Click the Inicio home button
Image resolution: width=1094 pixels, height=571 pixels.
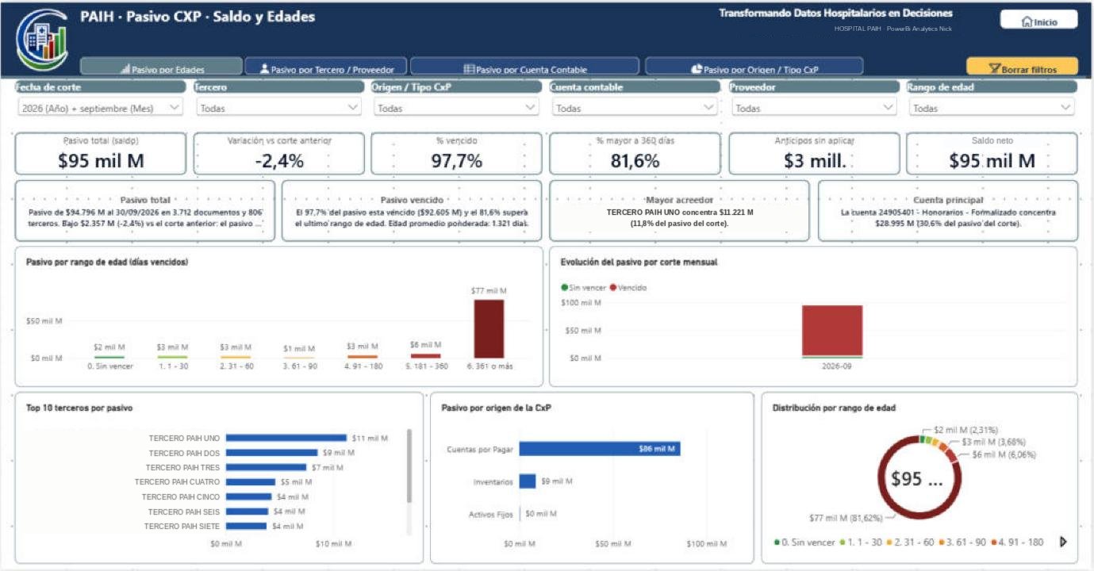point(1038,21)
